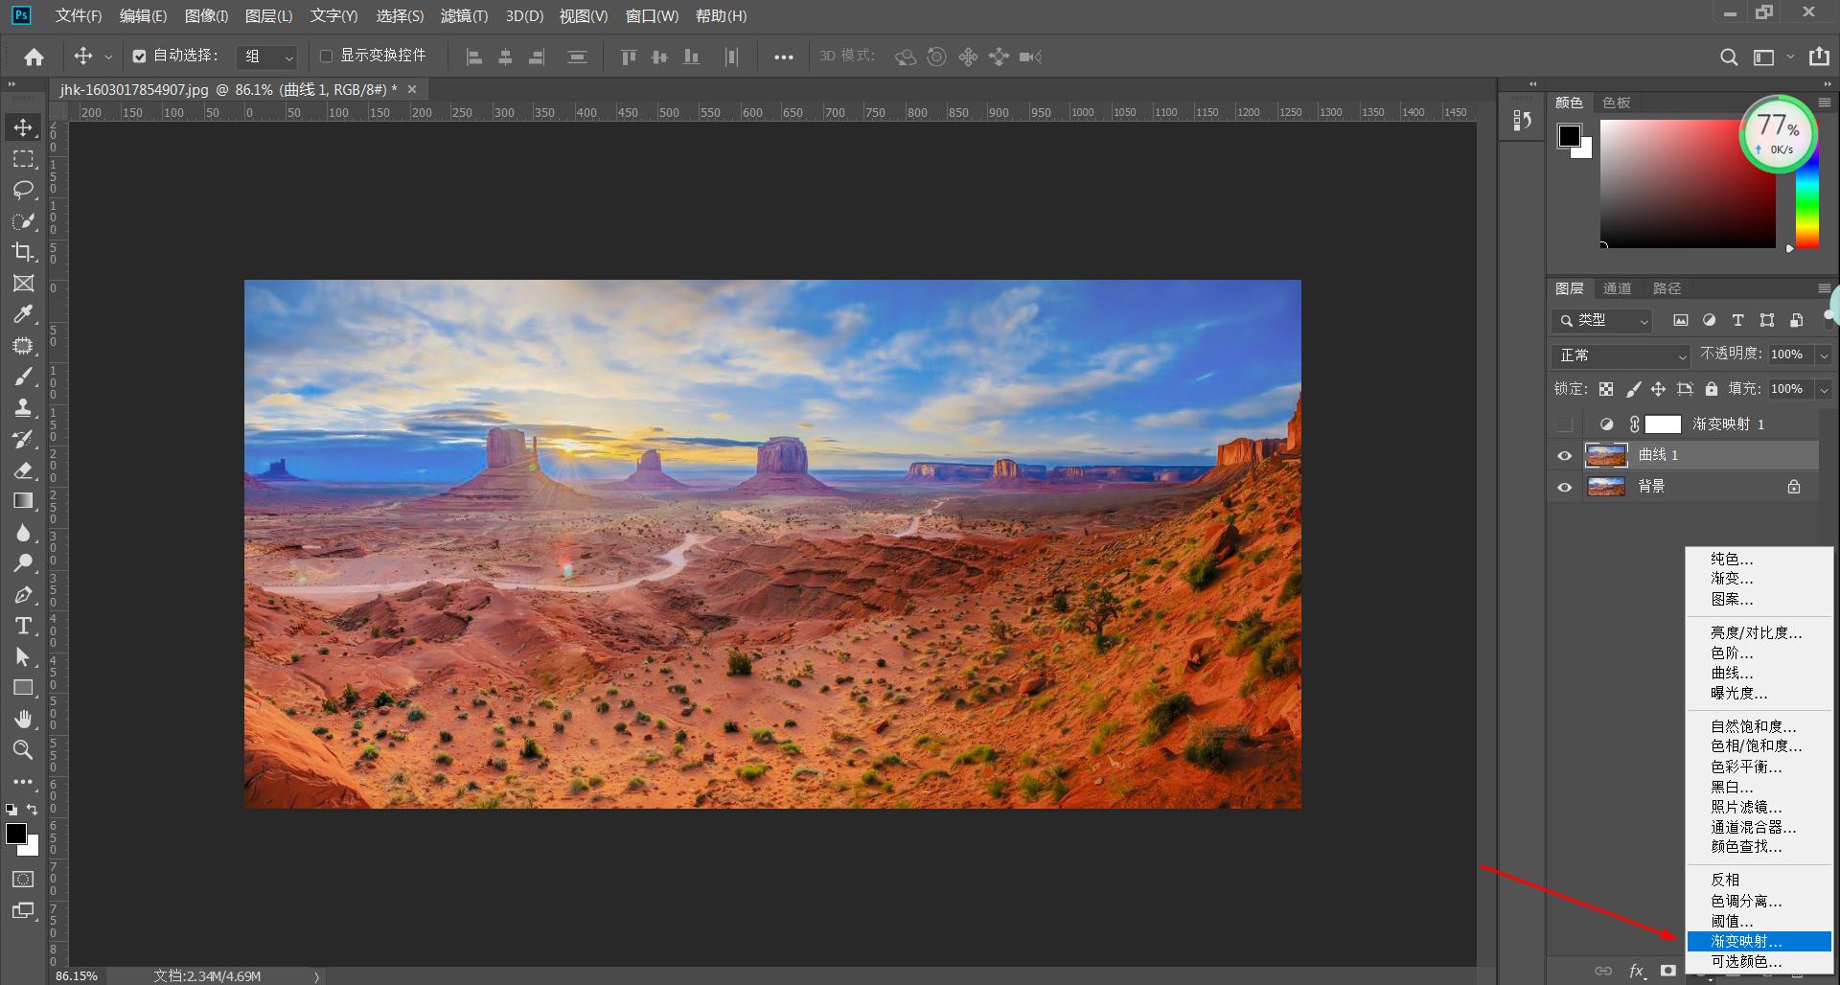Select the Horizontal Type tool
1840x985 pixels.
tap(23, 626)
